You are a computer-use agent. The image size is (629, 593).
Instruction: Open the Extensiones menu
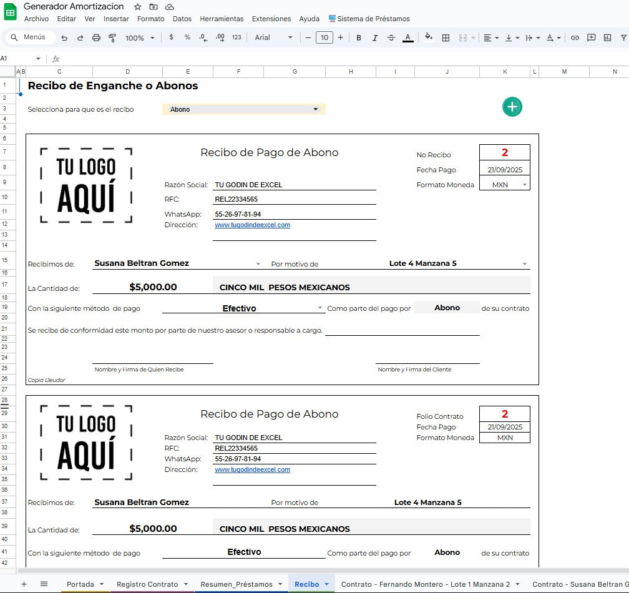pyautogui.click(x=271, y=19)
